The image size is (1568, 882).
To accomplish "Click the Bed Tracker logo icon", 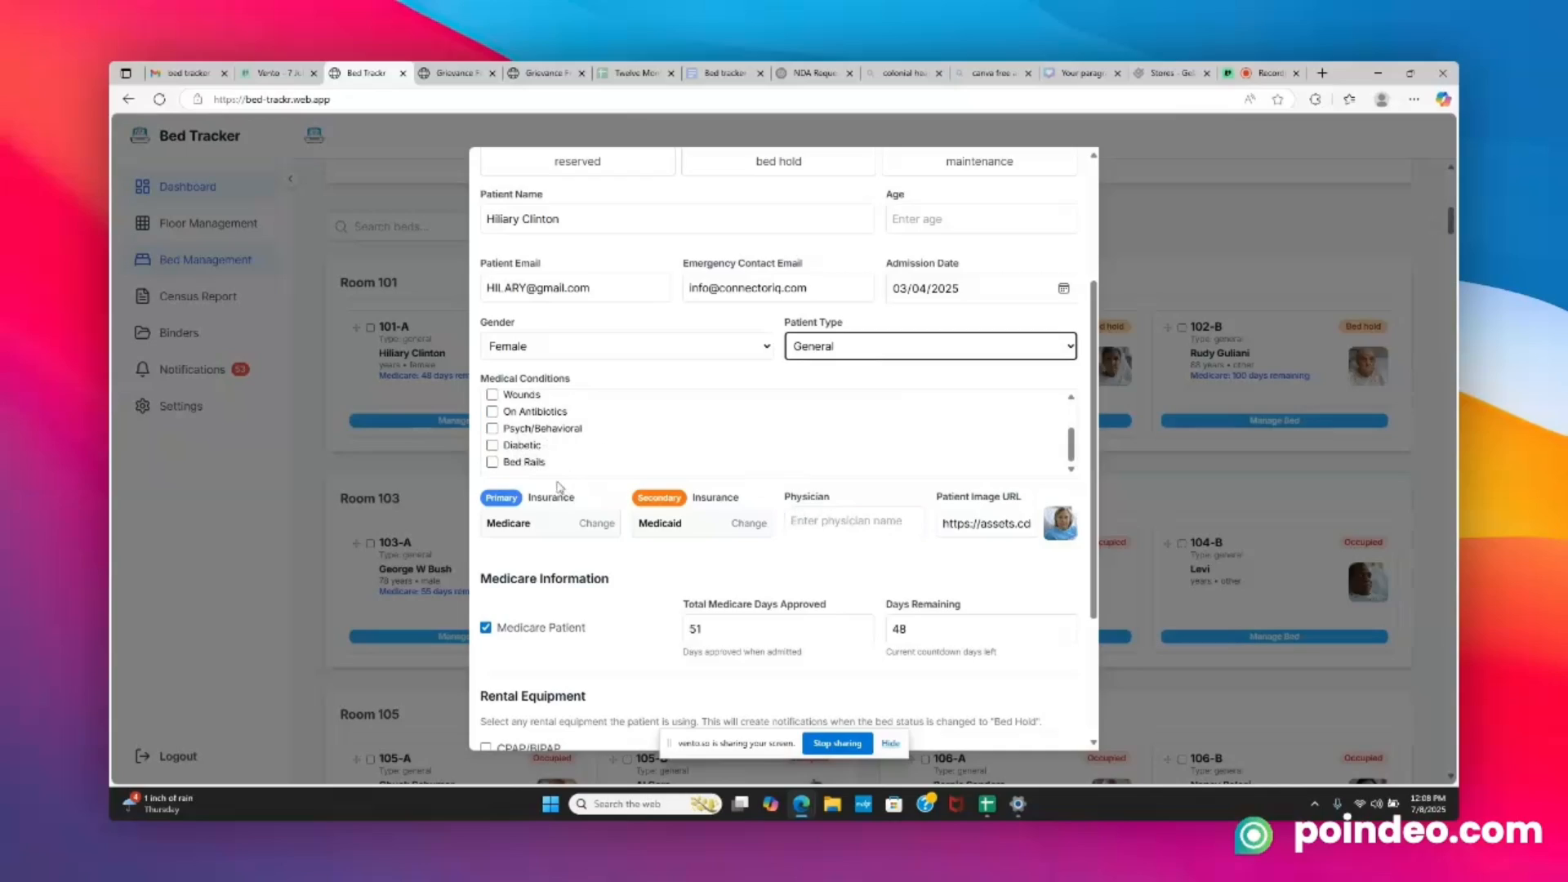I will (x=140, y=135).
